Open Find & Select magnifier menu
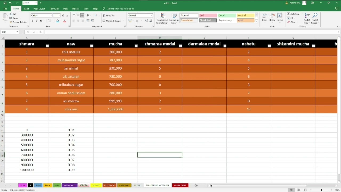This screenshot has height=192, width=341. point(315,18)
